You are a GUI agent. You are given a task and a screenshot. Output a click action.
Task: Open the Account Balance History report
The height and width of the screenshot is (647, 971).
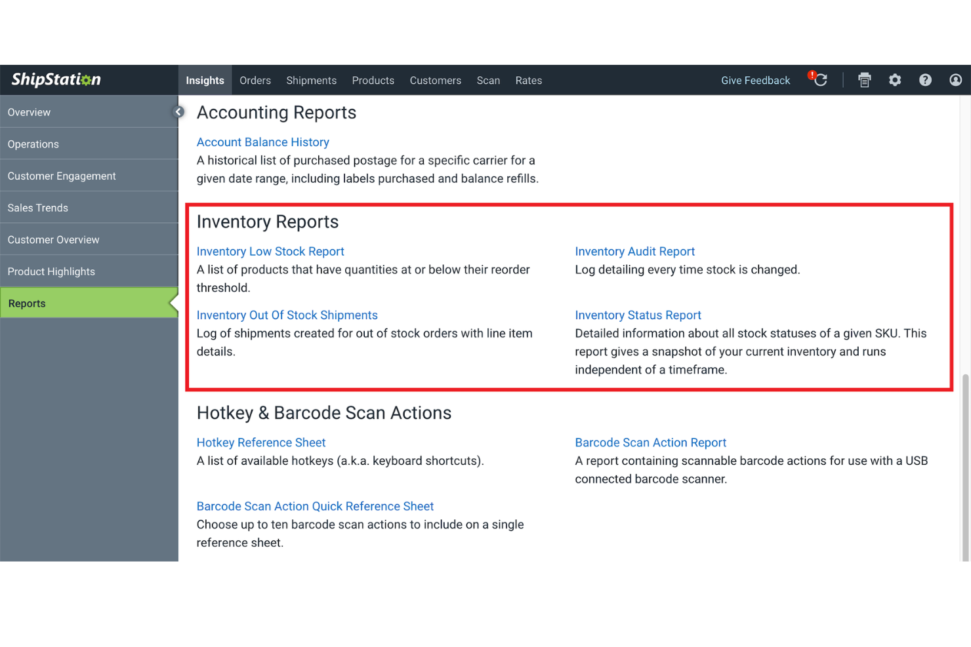pos(262,142)
